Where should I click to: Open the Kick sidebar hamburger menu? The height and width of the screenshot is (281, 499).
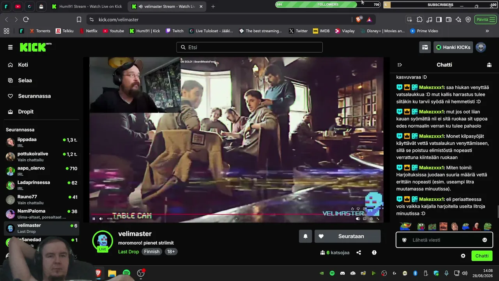[x=10, y=47]
